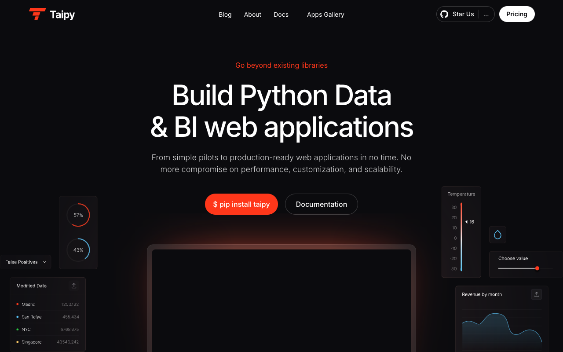
Task: Click the water droplet icon
Action: pos(497,235)
